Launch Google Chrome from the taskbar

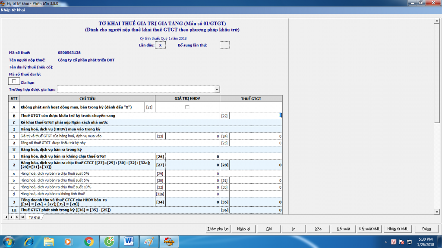(x=89, y=241)
